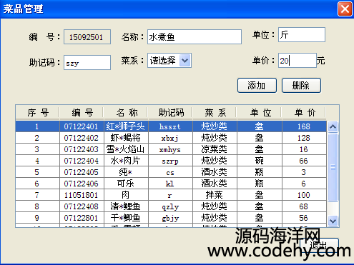Click the 退出 button
The image size is (354, 265).
[319, 245]
